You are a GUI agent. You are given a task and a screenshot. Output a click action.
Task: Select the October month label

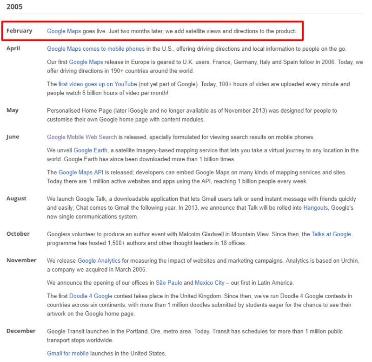18,234
